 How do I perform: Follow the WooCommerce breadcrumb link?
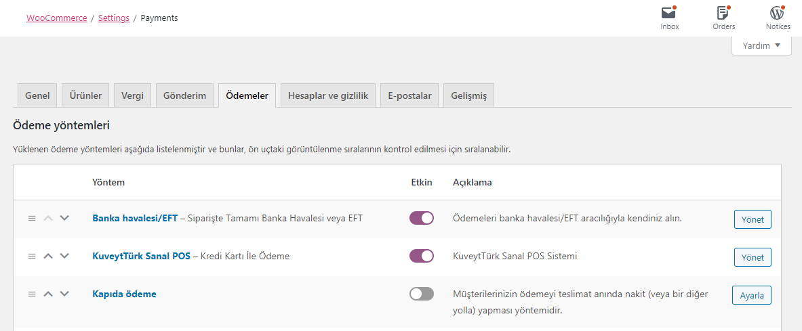[57, 18]
